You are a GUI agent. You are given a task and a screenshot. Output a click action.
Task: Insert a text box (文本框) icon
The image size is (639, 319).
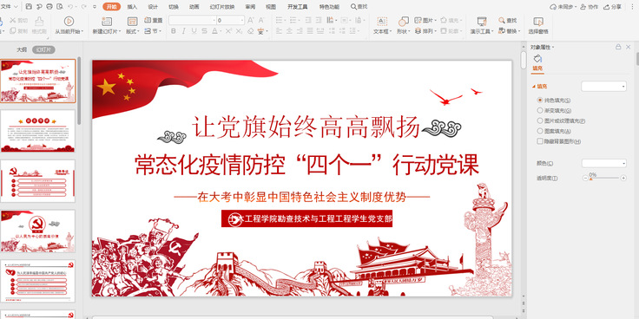(x=382, y=22)
